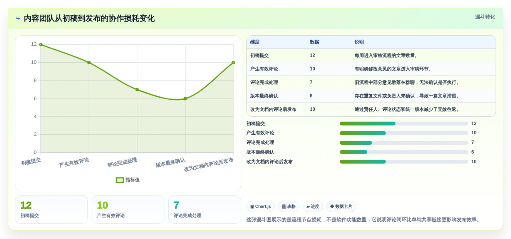The image size is (511, 239).
Task: Click the Chart.js chip
Action: (x=261, y=206)
